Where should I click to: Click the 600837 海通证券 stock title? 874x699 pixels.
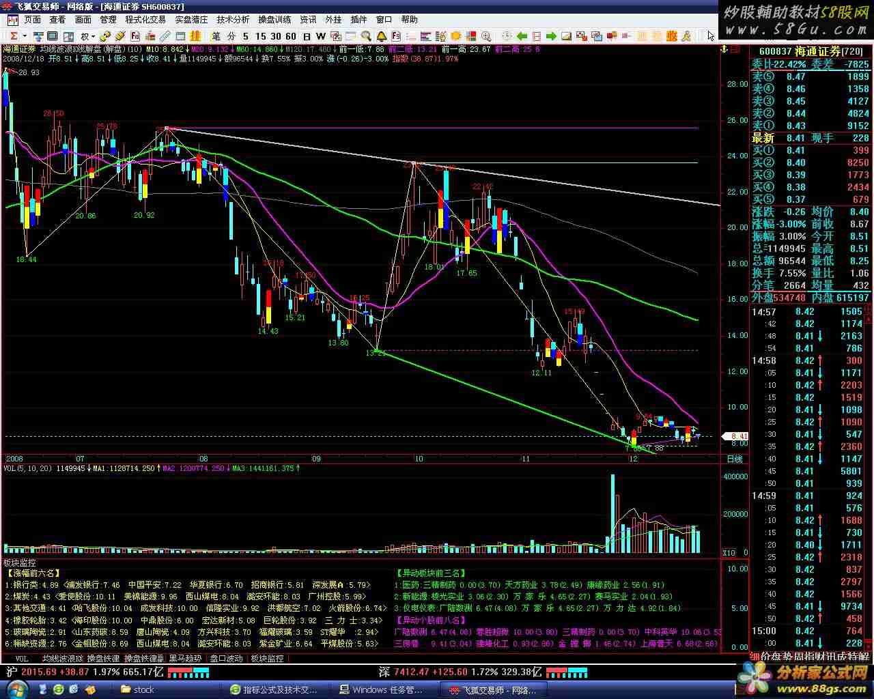(810, 51)
